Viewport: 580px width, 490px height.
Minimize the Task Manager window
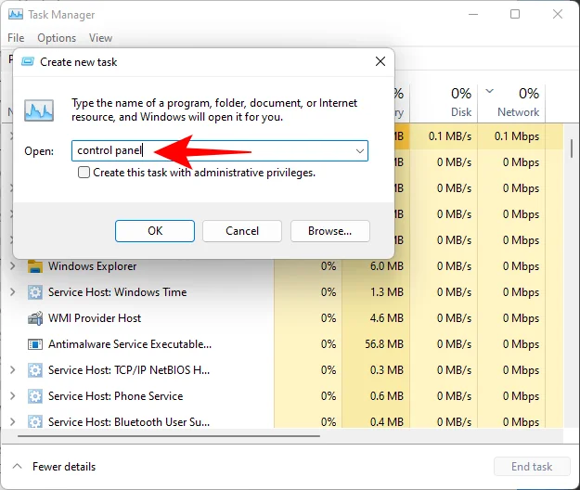click(473, 15)
